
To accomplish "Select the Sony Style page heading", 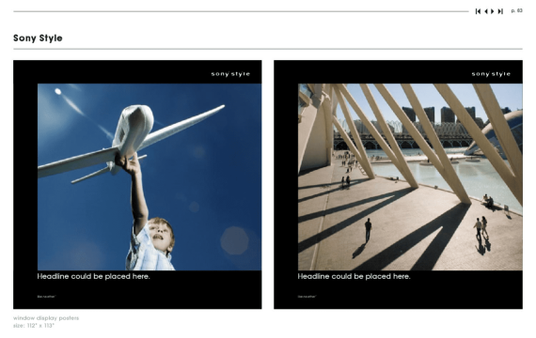I will coord(38,38).
